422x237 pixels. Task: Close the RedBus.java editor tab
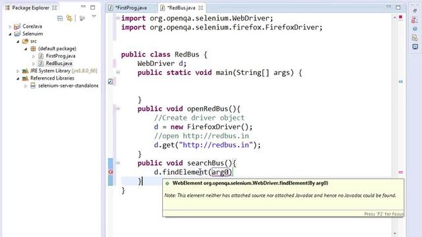click(200, 8)
